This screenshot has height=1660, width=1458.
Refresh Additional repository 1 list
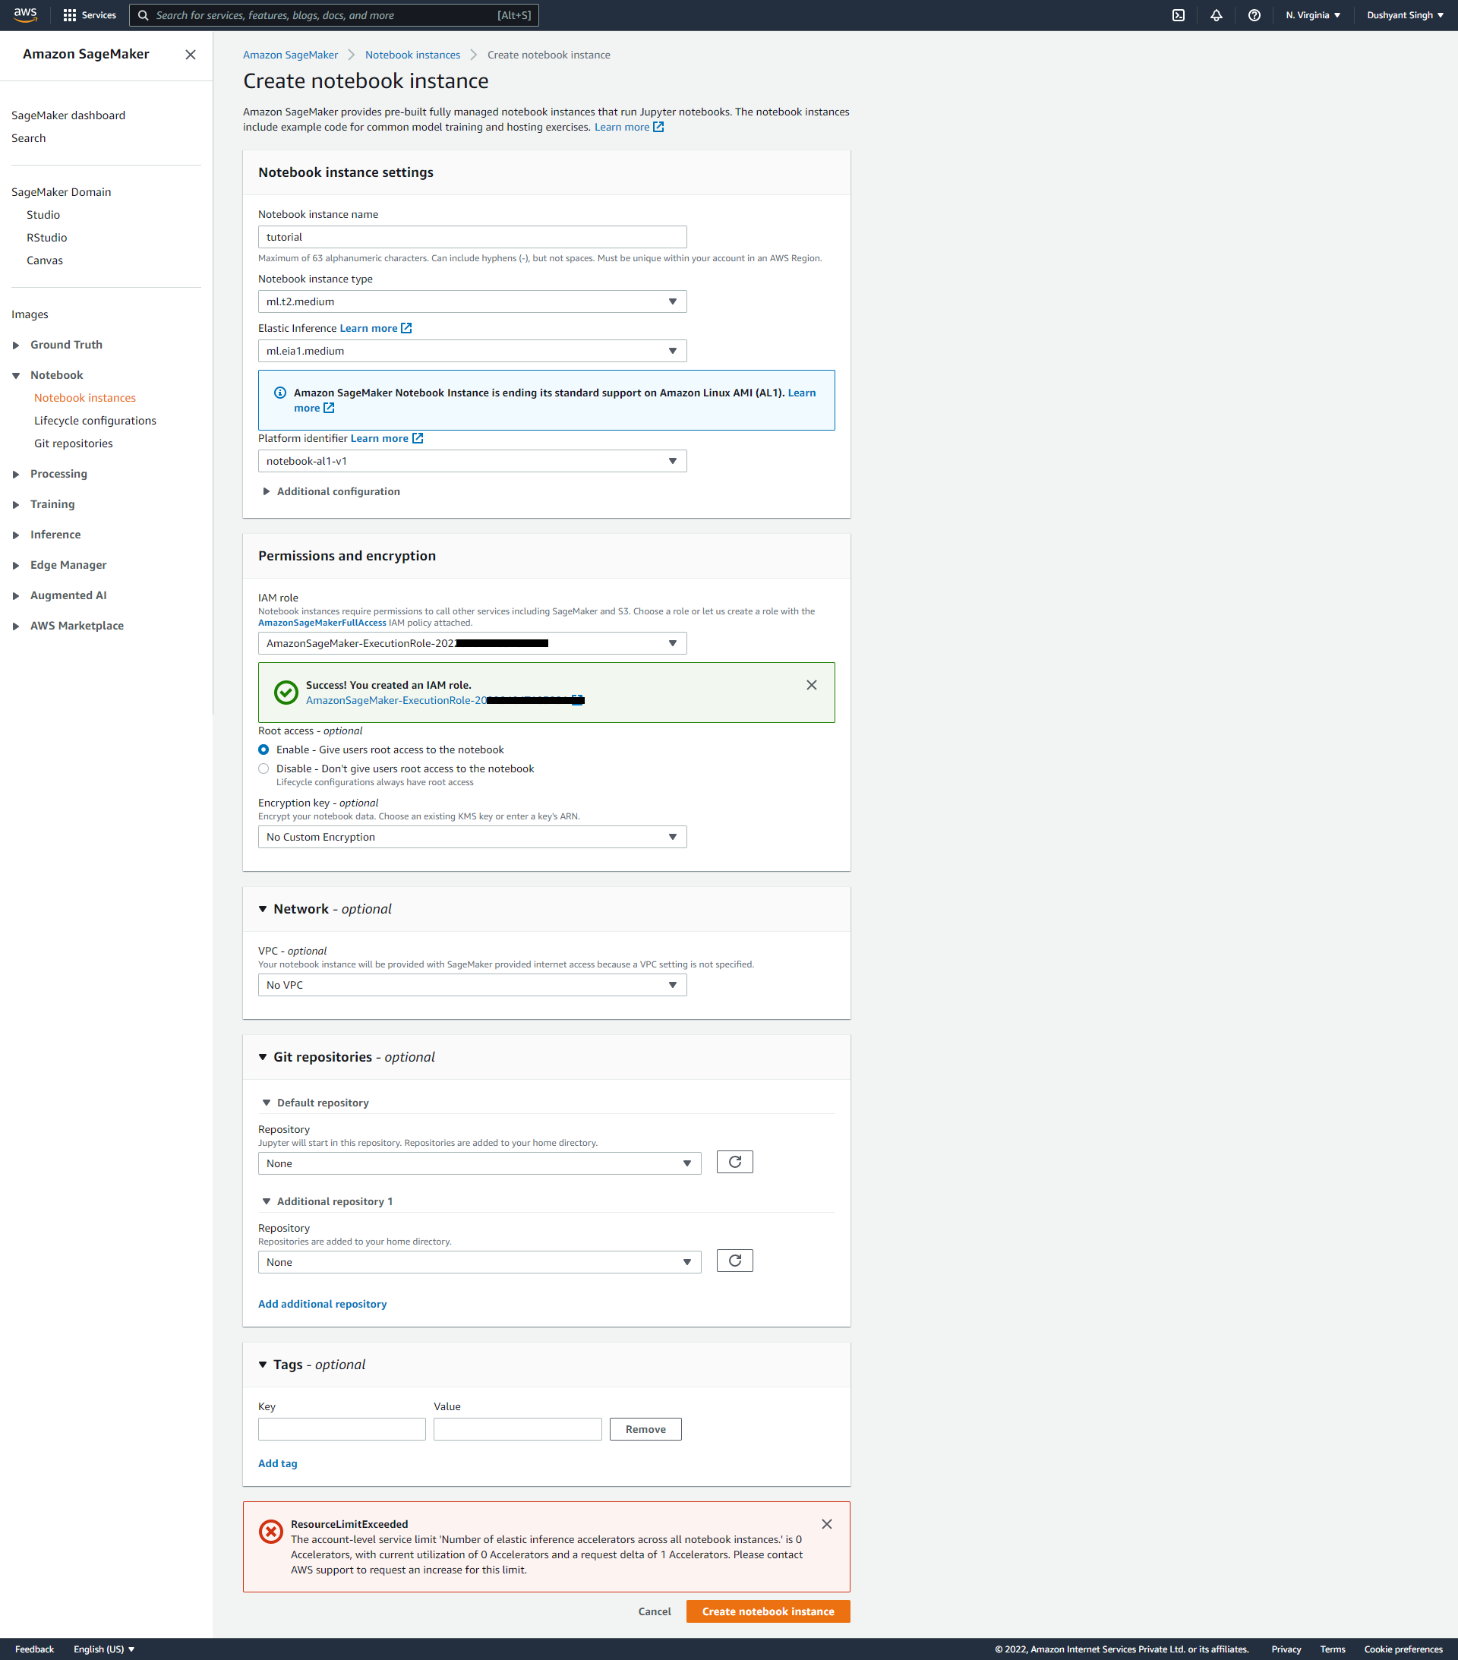click(x=734, y=1261)
